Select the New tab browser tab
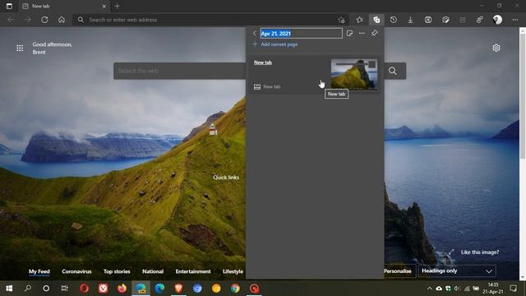The image size is (526, 296). (64, 6)
